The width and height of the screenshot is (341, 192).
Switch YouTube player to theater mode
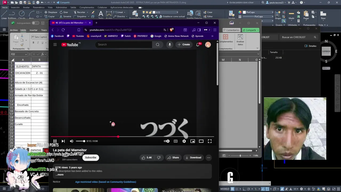(201, 141)
